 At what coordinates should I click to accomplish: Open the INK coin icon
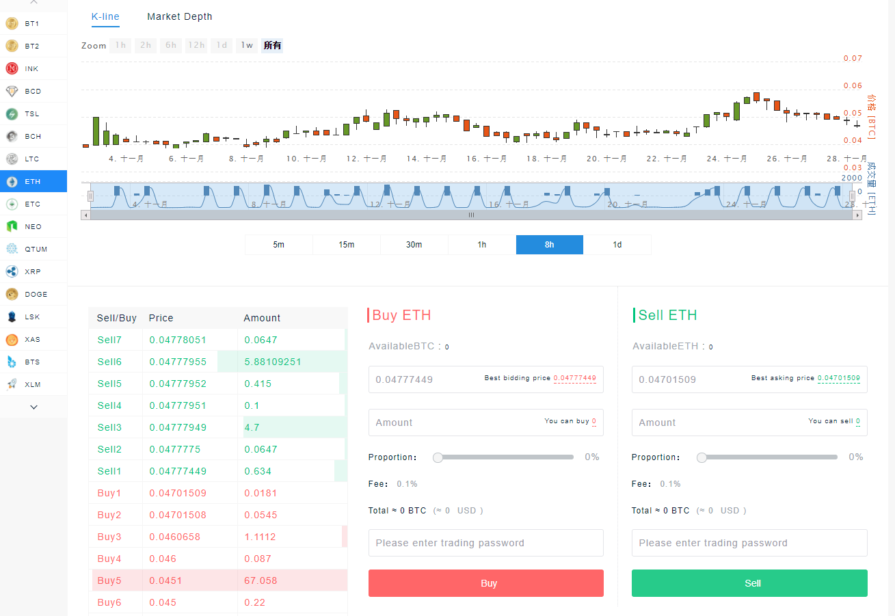12,68
